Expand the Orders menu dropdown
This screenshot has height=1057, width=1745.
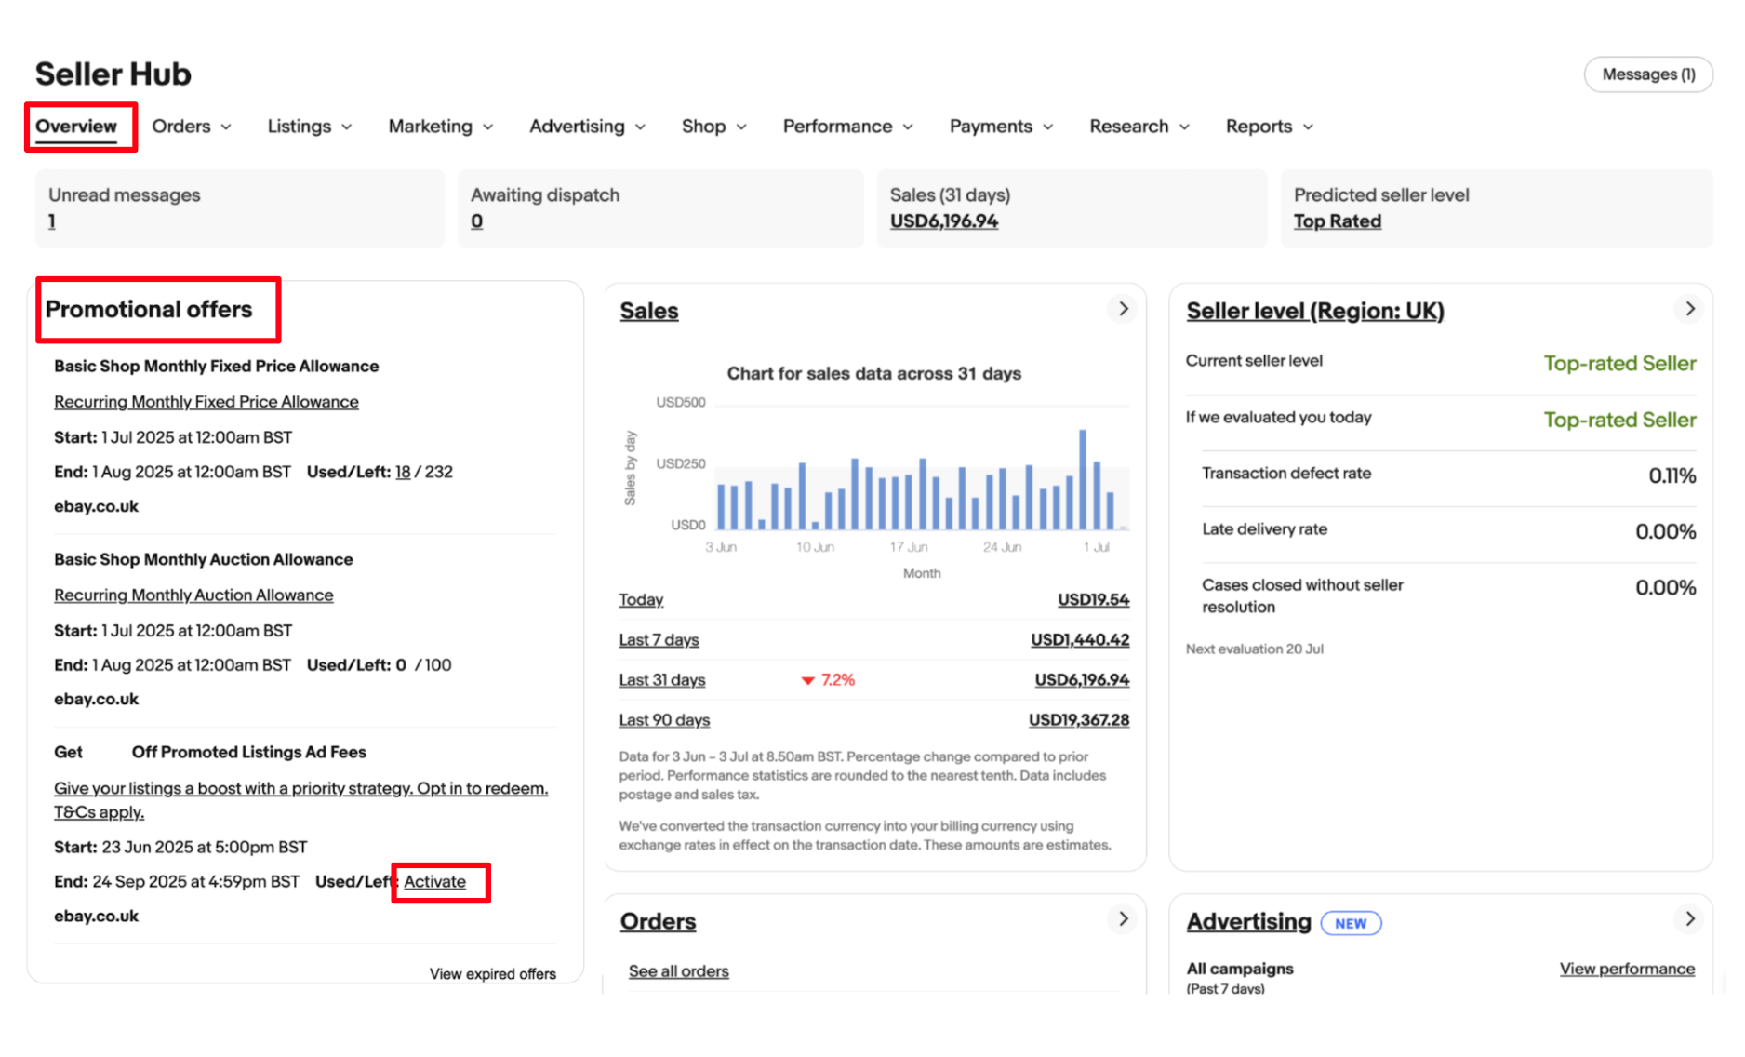[192, 127]
